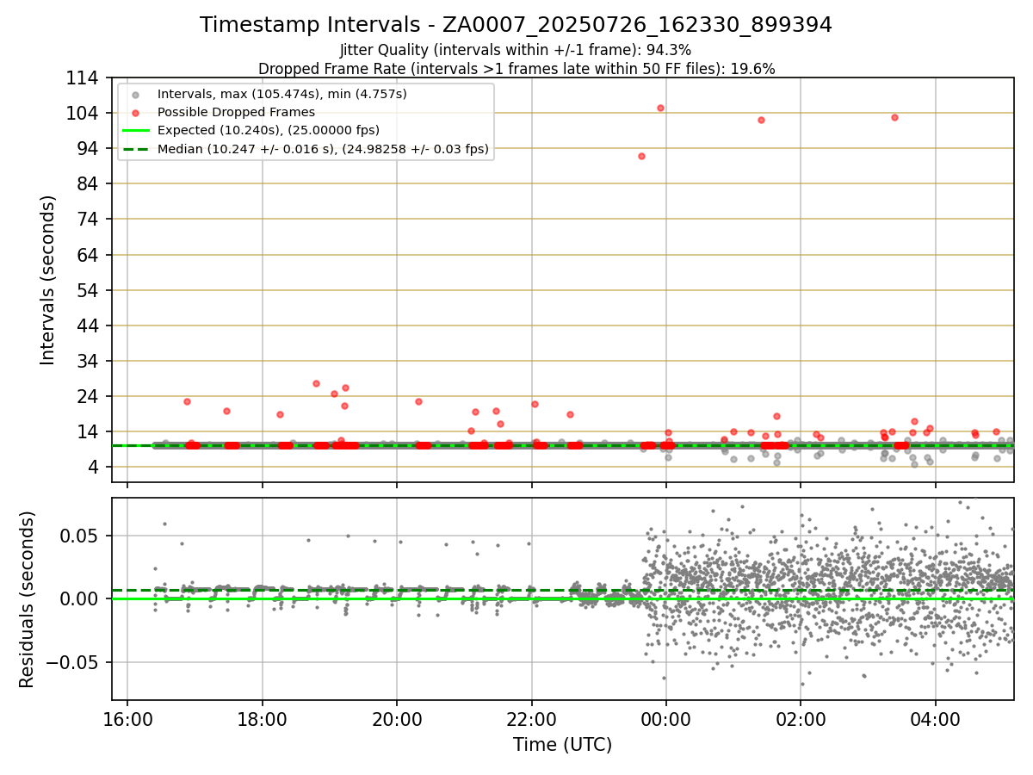Click the 'Time (UTC)' x-axis label
The height and width of the screenshot is (775, 1033).
(562, 745)
